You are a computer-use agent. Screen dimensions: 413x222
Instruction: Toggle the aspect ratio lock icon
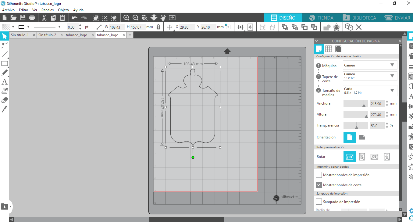tap(158, 27)
